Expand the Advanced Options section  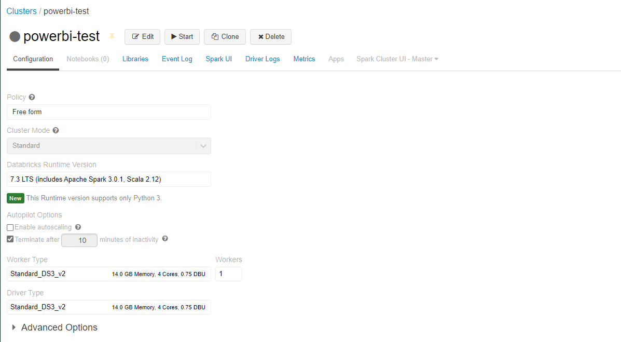pyautogui.click(x=54, y=327)
